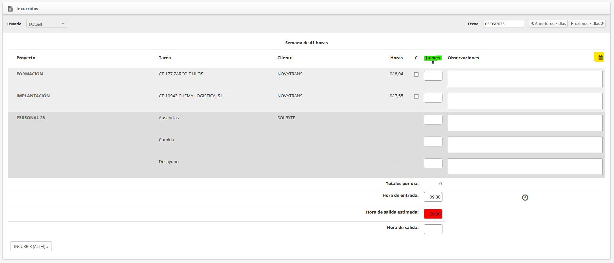Click hours input for Desayuno task
Screen dimensions: 614x263
pos(433,163)
